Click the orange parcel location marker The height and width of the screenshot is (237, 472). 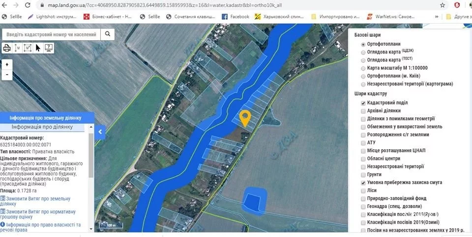tap(245, 118)
